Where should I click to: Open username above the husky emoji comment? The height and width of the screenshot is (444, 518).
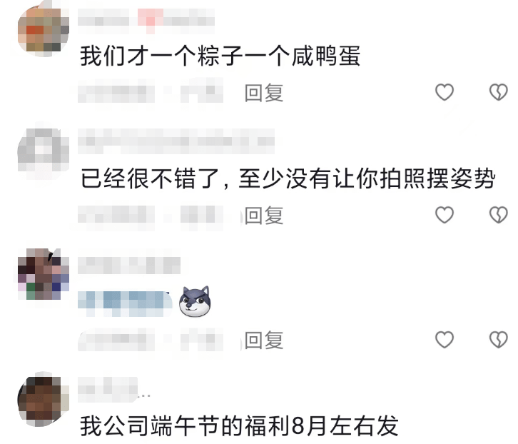coord(129,265)
